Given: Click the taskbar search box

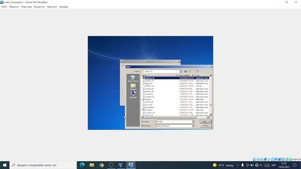Looking at the screenshot, I should pyautogui.click(x=43, y=165).
